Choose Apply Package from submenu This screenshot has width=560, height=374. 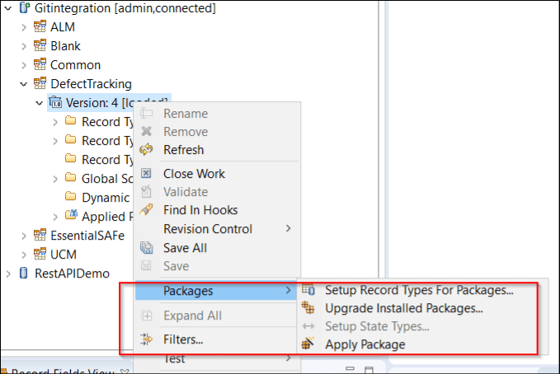365,344
